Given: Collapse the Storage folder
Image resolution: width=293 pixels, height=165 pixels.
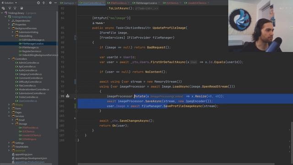Looking at the screenshot, I should [x=12, y=124].
